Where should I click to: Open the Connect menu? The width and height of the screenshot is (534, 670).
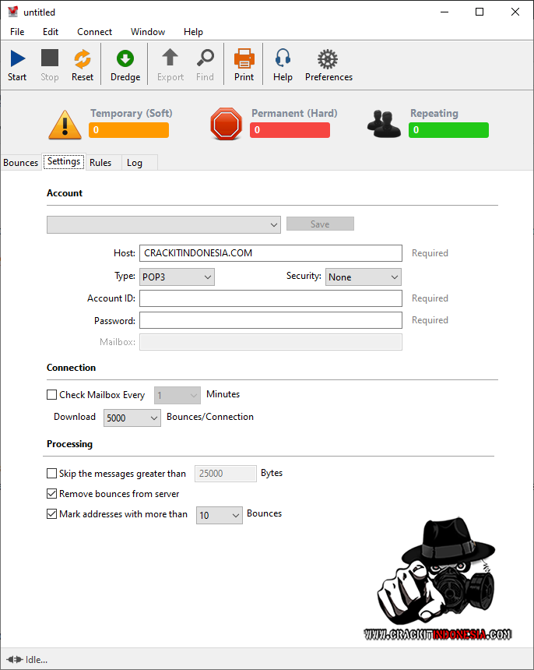(x=94, y=32)
